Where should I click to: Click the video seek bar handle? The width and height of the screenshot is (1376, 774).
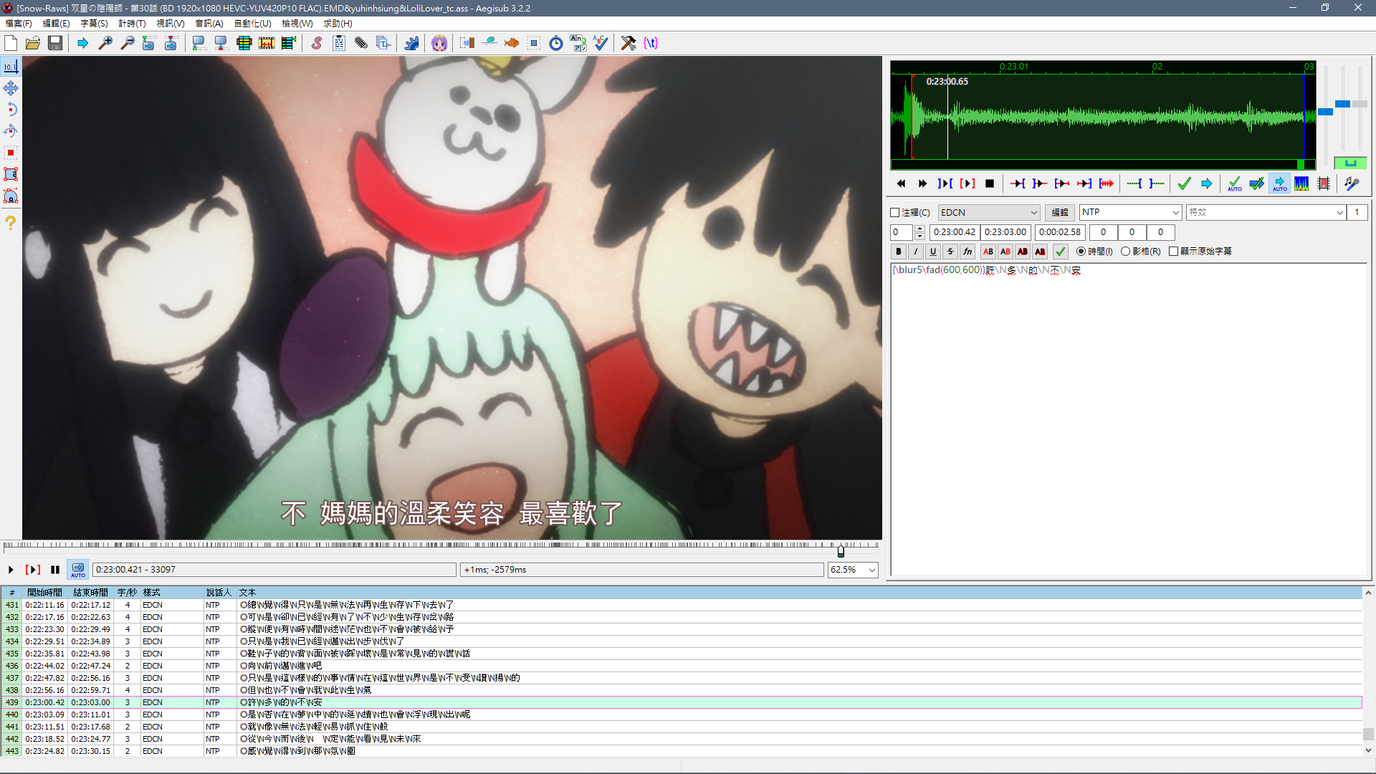[841, 550]
